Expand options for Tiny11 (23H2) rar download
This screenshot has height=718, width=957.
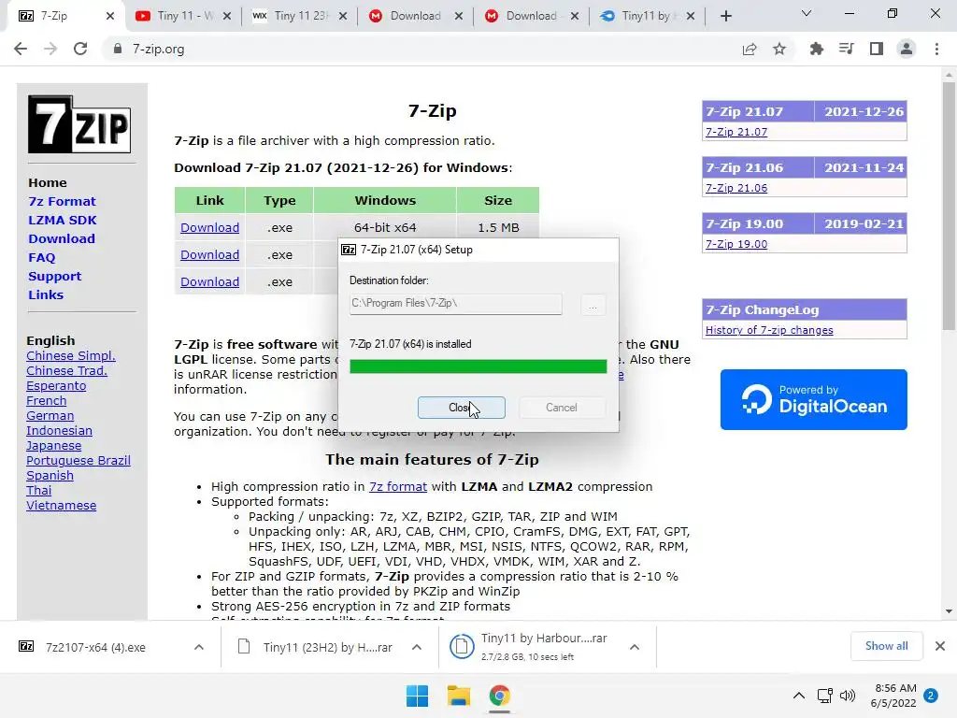pyautogui.click(x=417, y=647)
